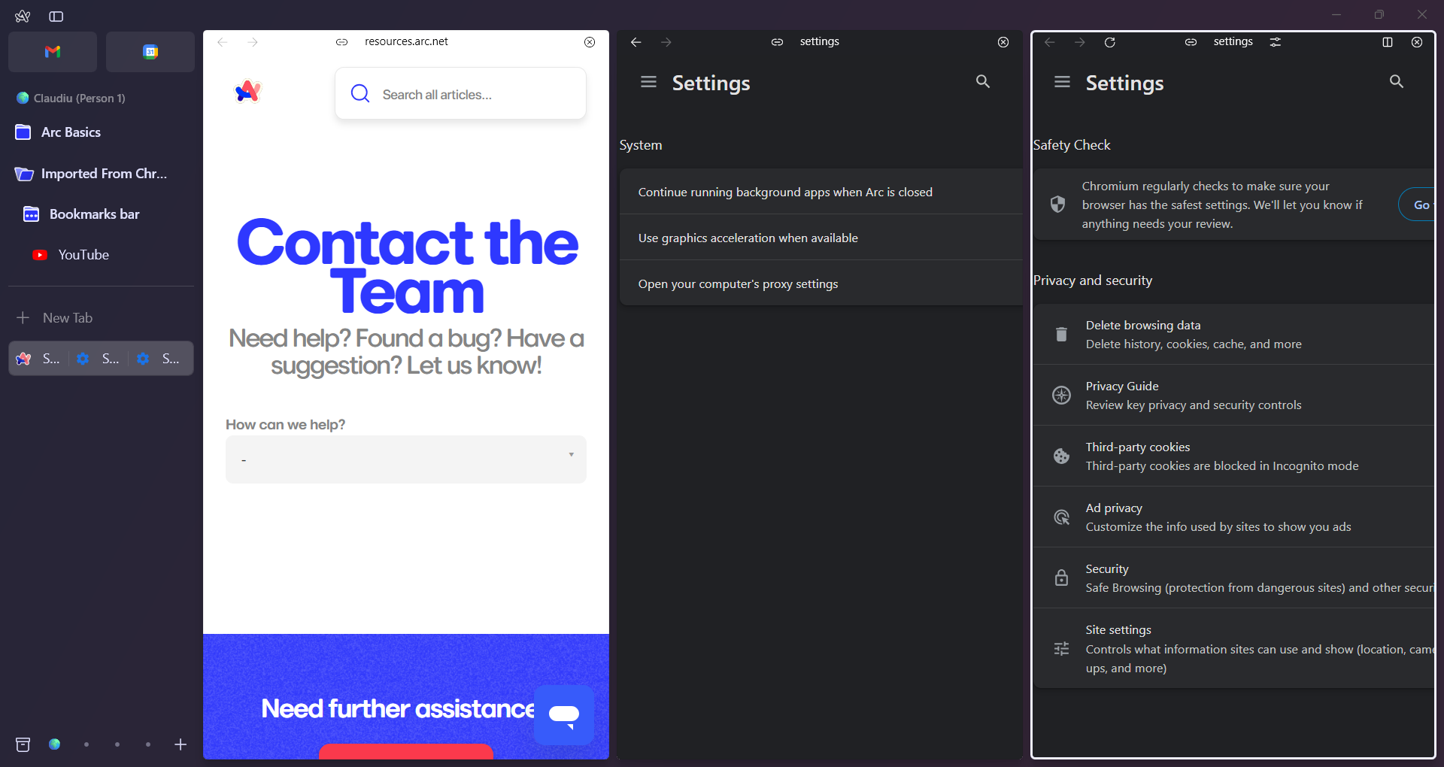This screenshot has height=767, width=1444.
Task: Open Security settings
Action: point(1234,578)
